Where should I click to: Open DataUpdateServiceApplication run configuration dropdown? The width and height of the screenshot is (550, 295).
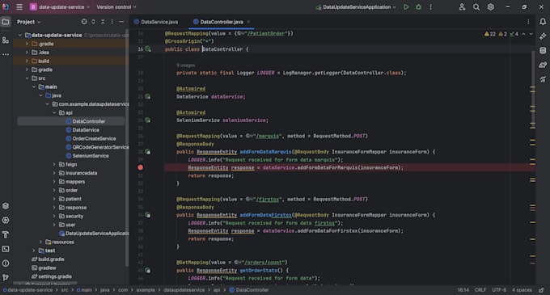(356, 7)
